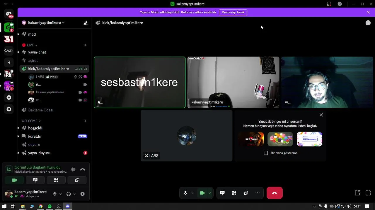Open the duyuru channel

coord(54,144)
